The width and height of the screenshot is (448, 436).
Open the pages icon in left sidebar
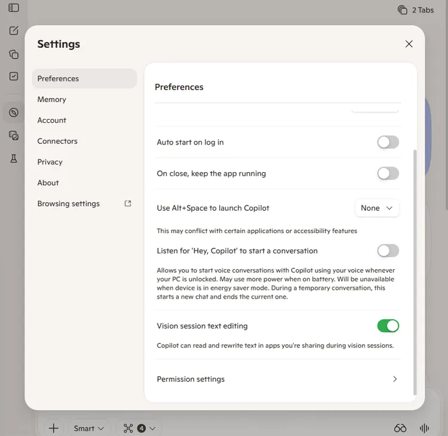(13, 54)
